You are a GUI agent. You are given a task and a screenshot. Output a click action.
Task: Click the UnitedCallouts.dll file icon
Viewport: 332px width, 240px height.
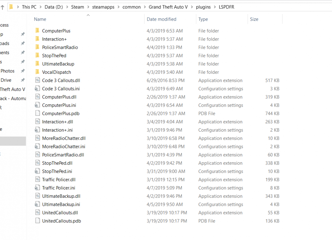click(x=38, y=213)
